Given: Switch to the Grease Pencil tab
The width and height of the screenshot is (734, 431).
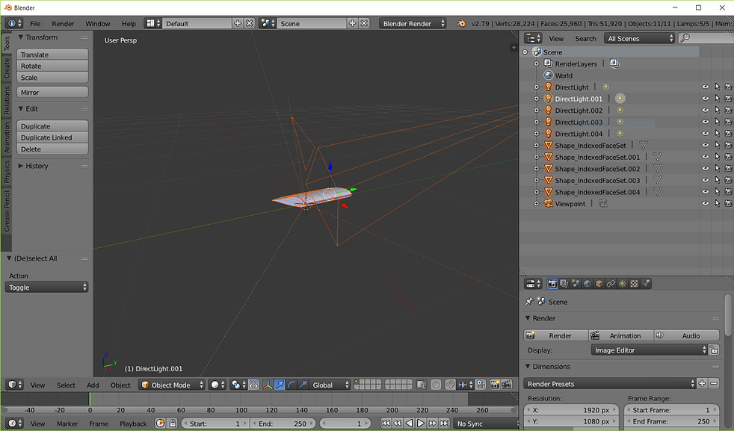Looking at the screenshot, I should (7, 211).
